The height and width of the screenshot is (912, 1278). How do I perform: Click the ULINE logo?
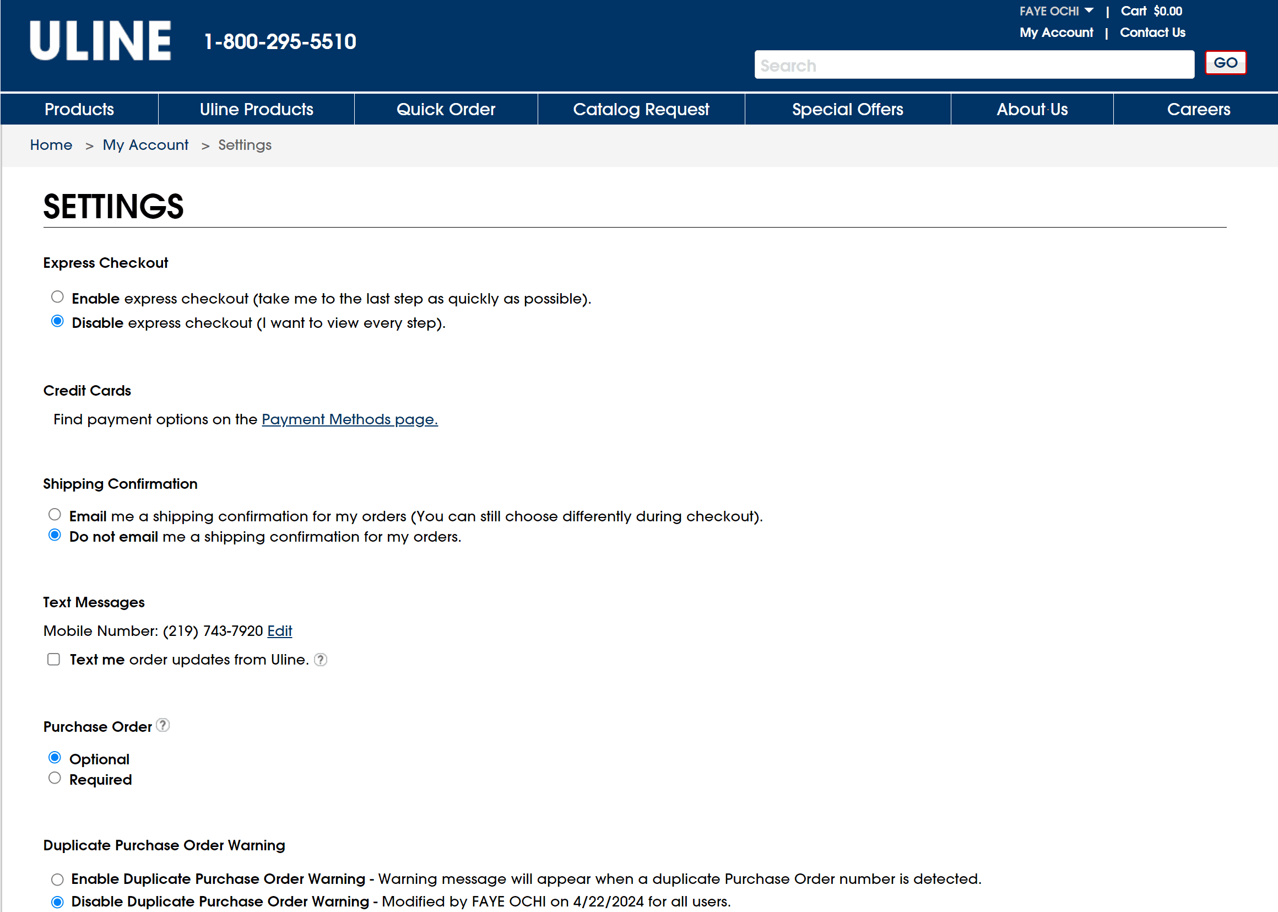(100, 40)
